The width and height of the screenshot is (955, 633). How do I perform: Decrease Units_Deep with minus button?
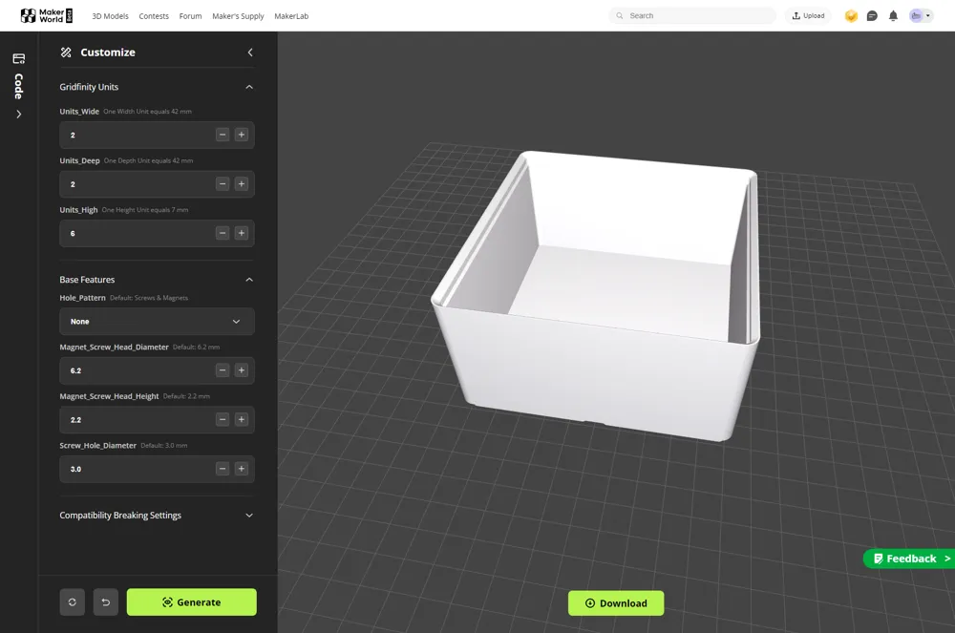223,184
